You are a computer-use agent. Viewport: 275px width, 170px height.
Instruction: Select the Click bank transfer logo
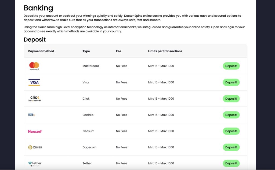[35, 99]
